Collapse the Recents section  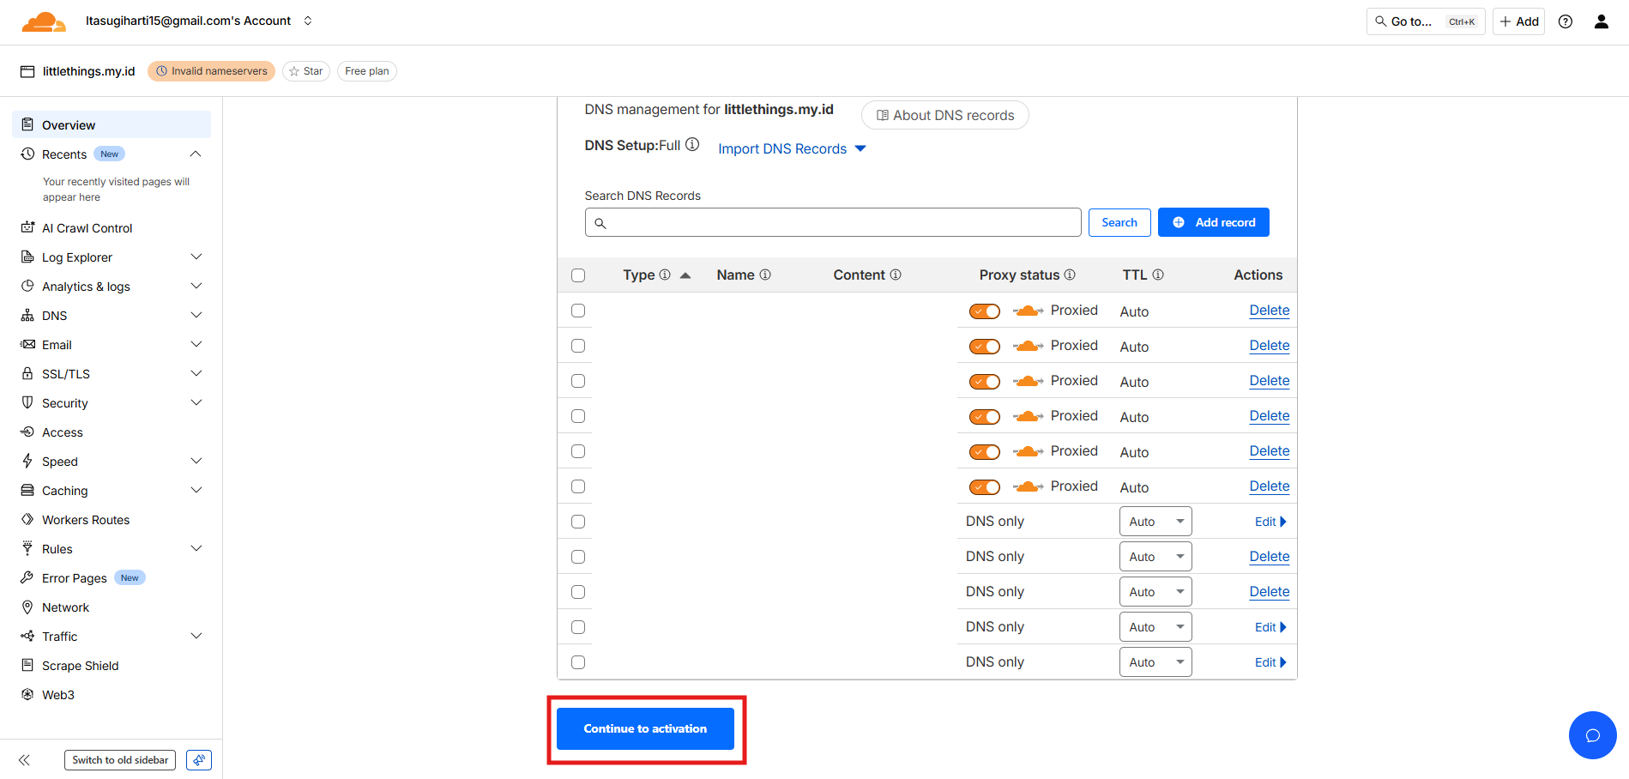pos(196,154)
